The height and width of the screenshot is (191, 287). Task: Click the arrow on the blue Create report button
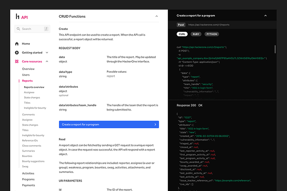(155, 124)
